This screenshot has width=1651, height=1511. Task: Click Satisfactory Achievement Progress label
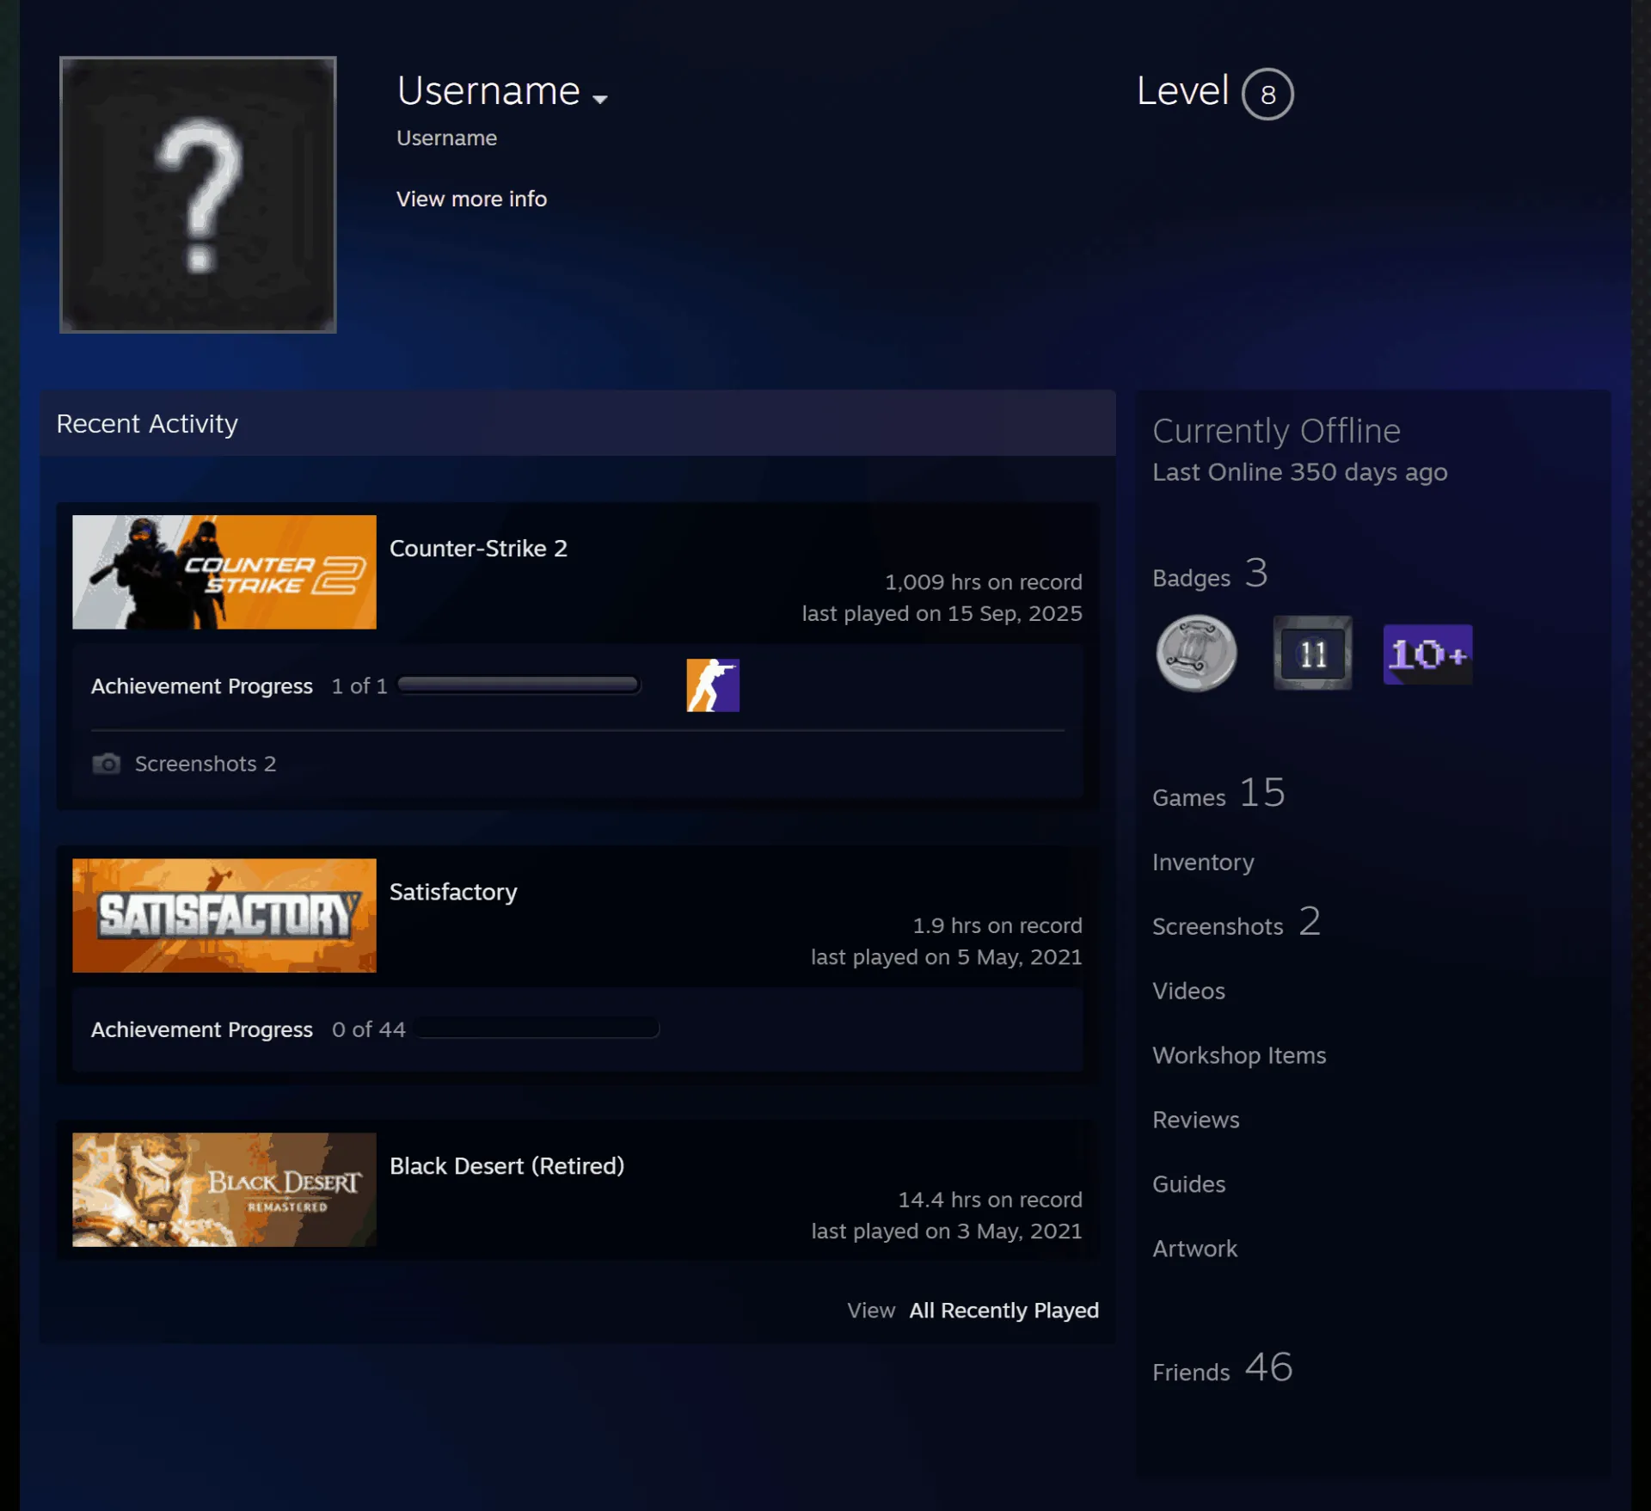tap(202, 1029)
